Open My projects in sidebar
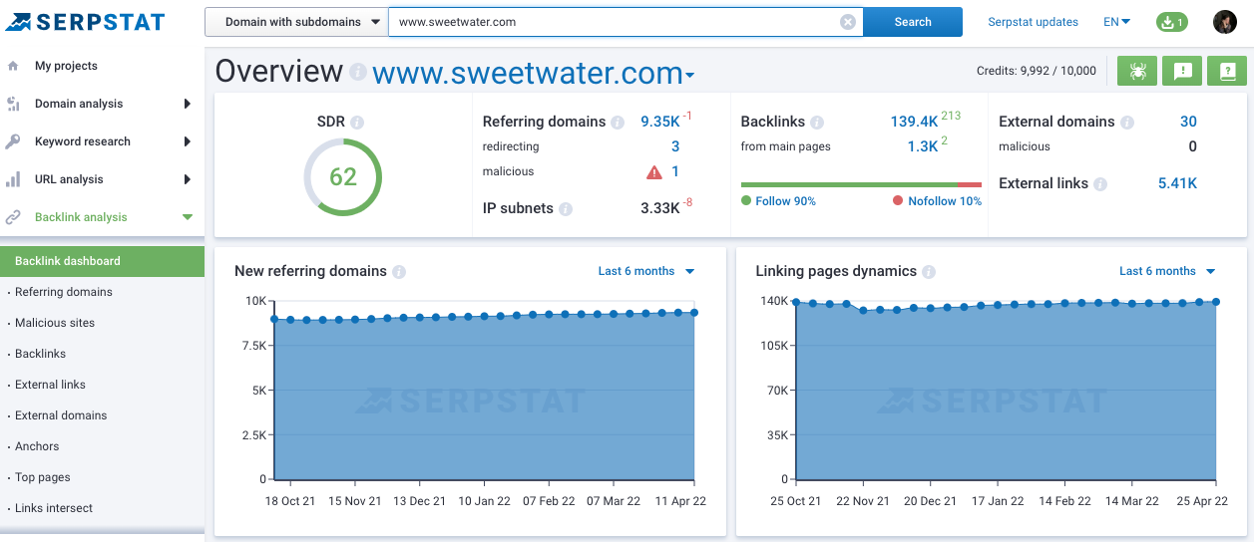Screen dimensions: 1254x542 click(x=66, y=66)
